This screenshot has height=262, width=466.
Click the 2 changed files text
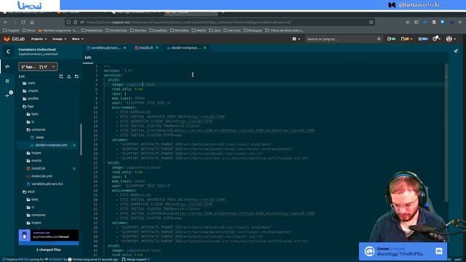(x=49, y=250)
